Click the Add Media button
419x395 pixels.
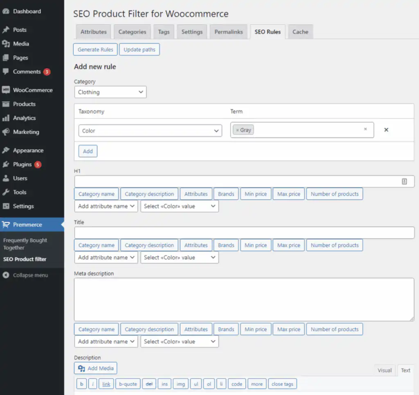click(x=96, y=368)
